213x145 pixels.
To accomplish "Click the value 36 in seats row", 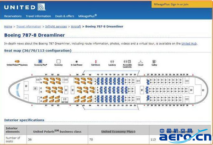I will click(30, 139).
